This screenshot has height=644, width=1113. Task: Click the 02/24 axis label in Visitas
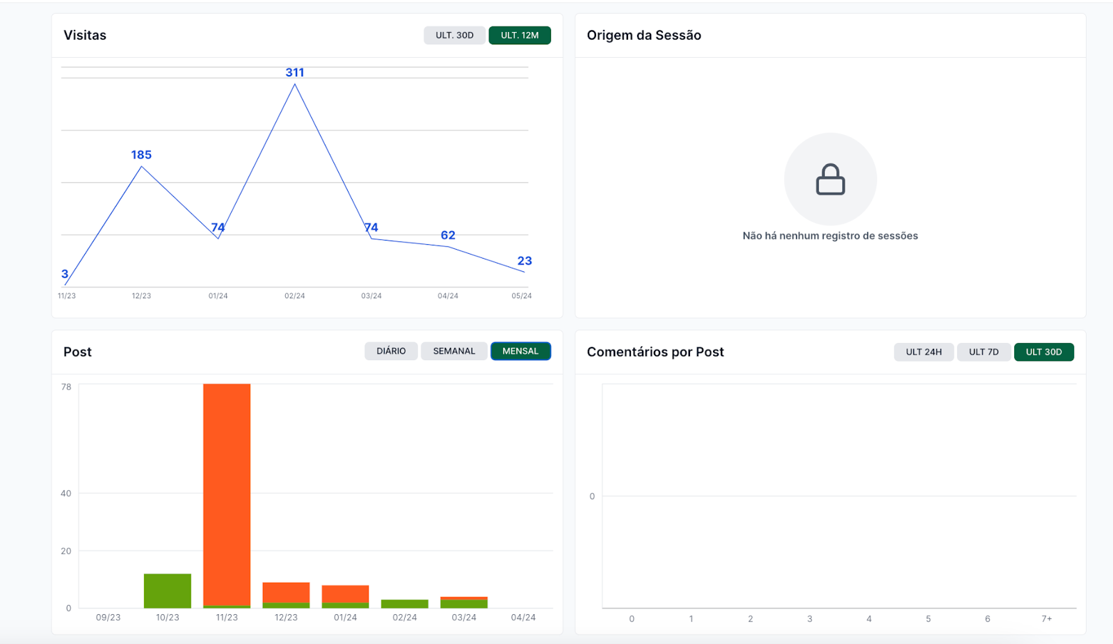pos(295,296)
